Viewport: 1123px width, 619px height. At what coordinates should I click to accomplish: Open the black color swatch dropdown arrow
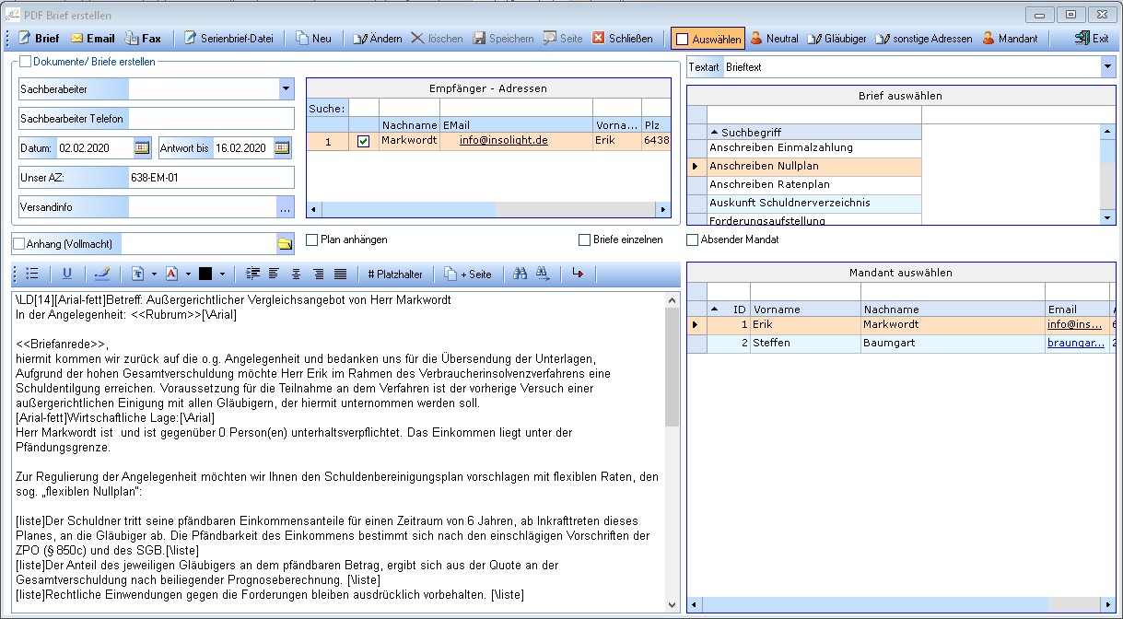tap(221, 274)
